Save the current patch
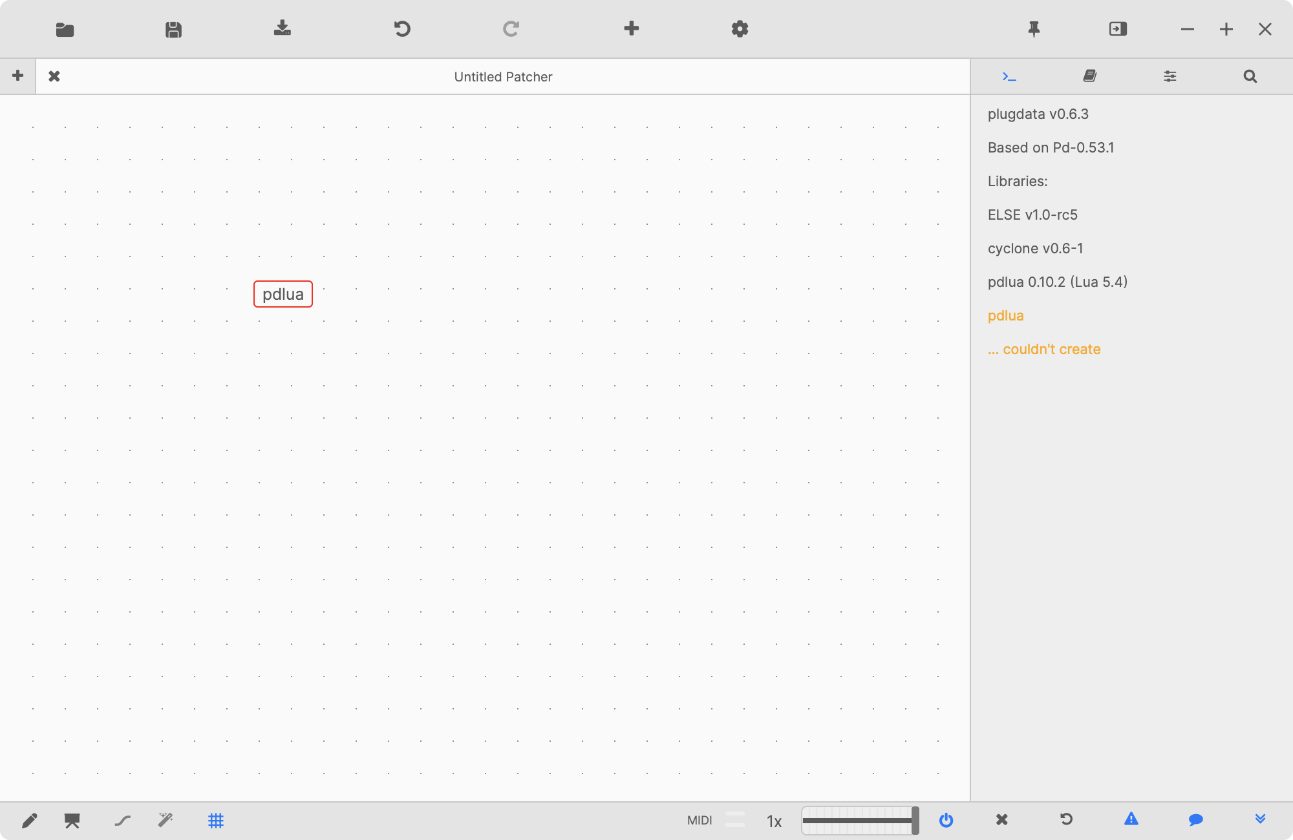This screenshot has width=1293, height=840. click(x=173, y=29)
